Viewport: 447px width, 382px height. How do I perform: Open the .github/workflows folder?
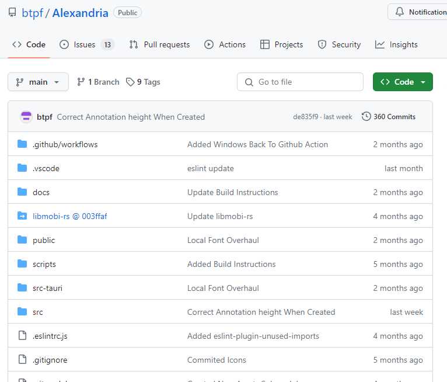pyautogui.click(x=65, y=145)
